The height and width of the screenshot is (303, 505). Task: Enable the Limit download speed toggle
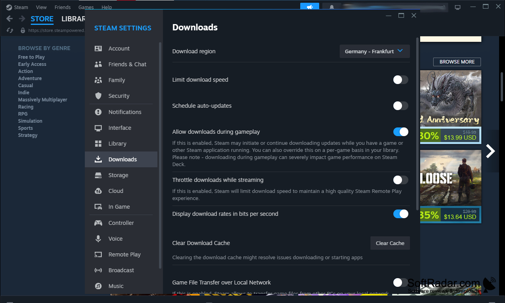400,80
